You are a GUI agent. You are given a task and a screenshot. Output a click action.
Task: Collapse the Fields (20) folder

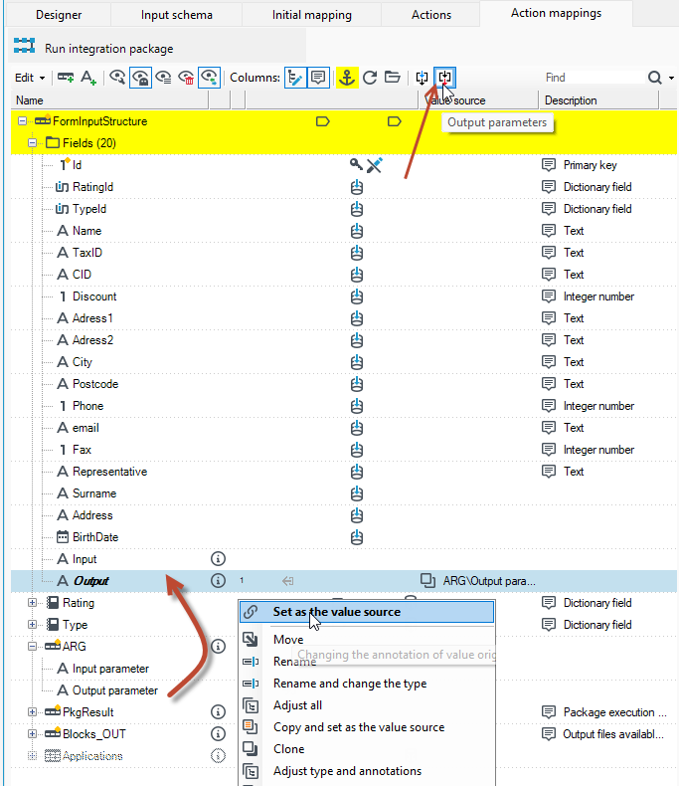[x=32, y=143]
